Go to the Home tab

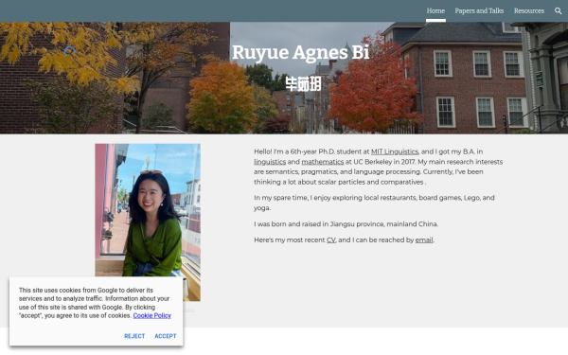pos(435,10)
